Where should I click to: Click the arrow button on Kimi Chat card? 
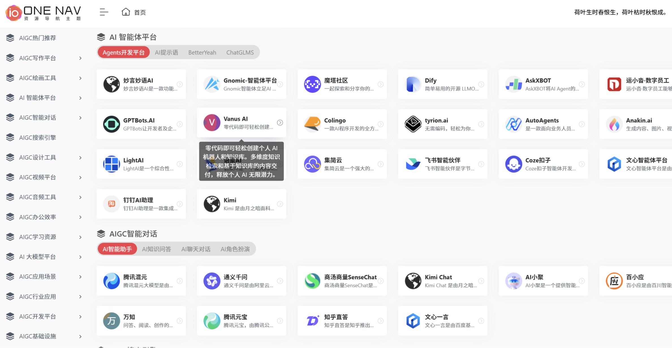click(x=481, y=281)
